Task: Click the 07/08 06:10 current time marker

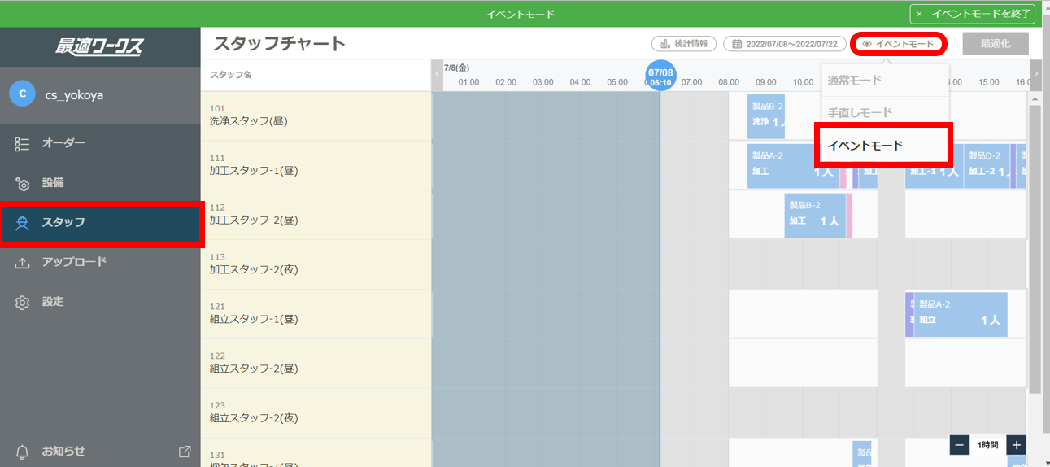Action: pos(660,76)
